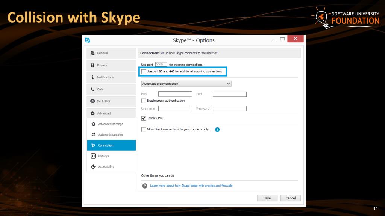This screenshot has height=216, width=385.
Task: Click the IM & SMS chat bubble icon
Action: (x=92, y=101)
